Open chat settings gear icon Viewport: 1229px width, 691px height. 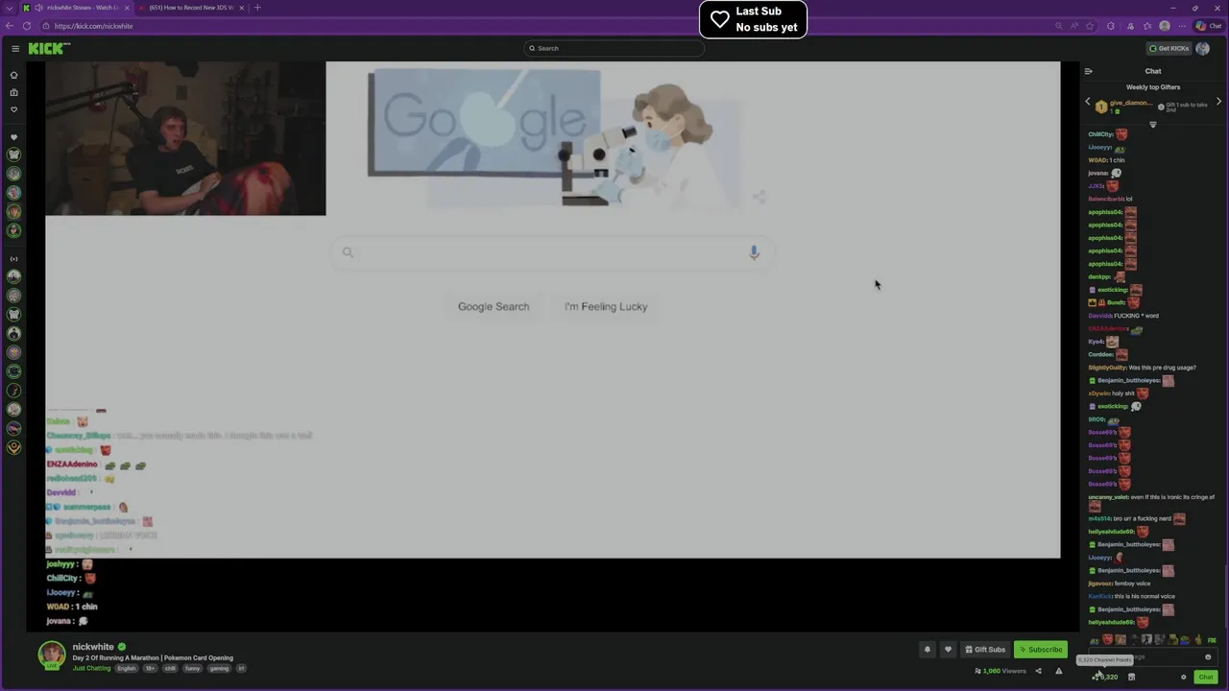pos(1183,677)
